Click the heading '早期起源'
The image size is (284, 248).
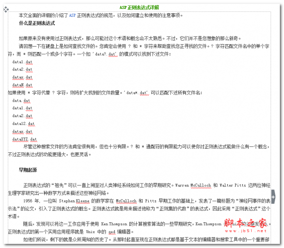pos(28,170)
